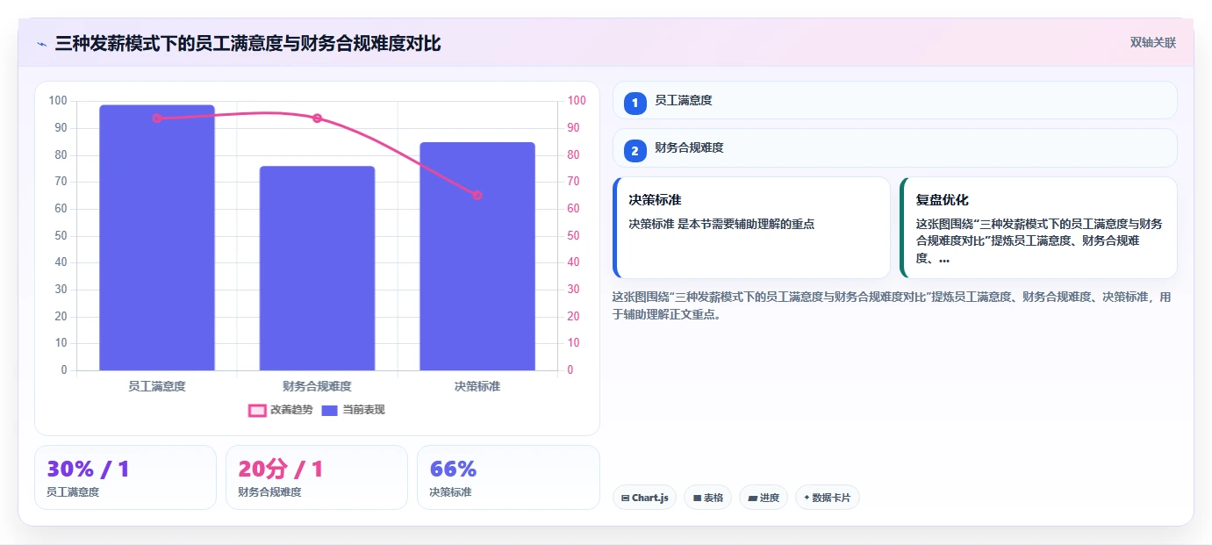
Task: Click the Chart.js tag
Action: coord(644,498)
